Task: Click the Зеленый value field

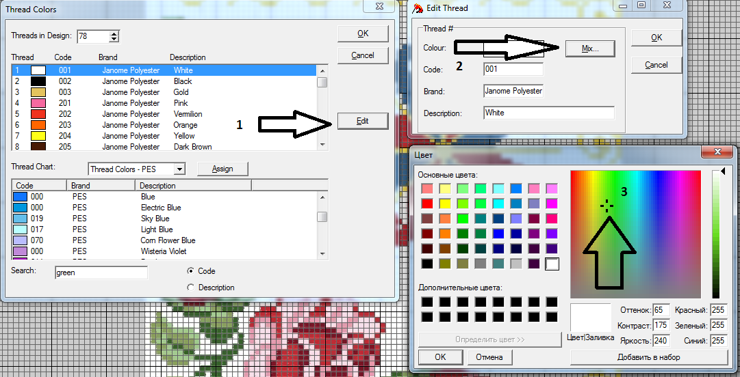Action: pos(718,325)
